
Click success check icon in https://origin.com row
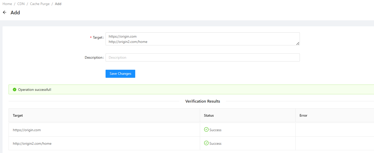(206, 129)
